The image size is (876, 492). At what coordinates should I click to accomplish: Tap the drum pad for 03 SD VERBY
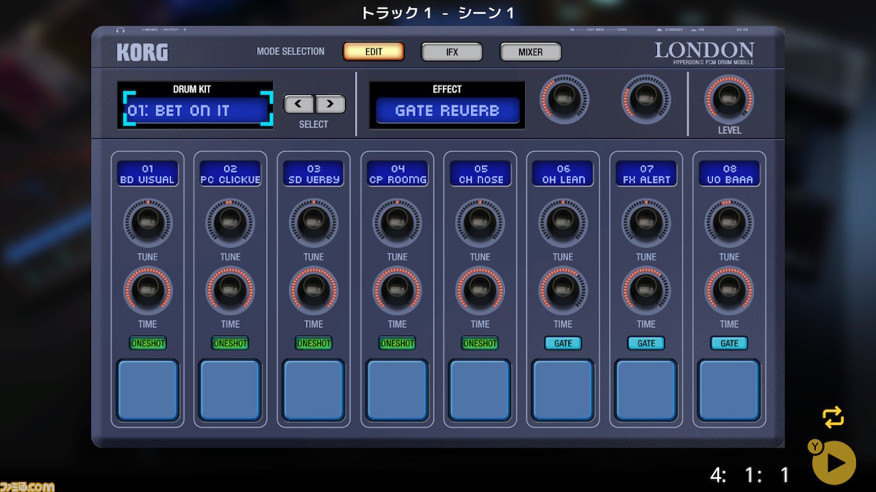(314, 389)
